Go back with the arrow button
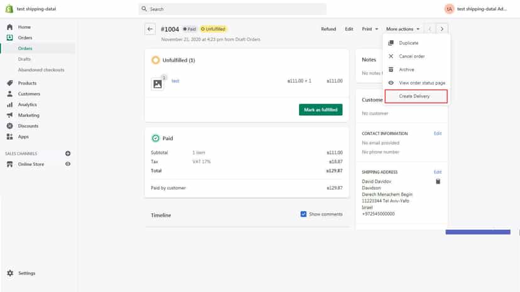 tap(150, 29)
